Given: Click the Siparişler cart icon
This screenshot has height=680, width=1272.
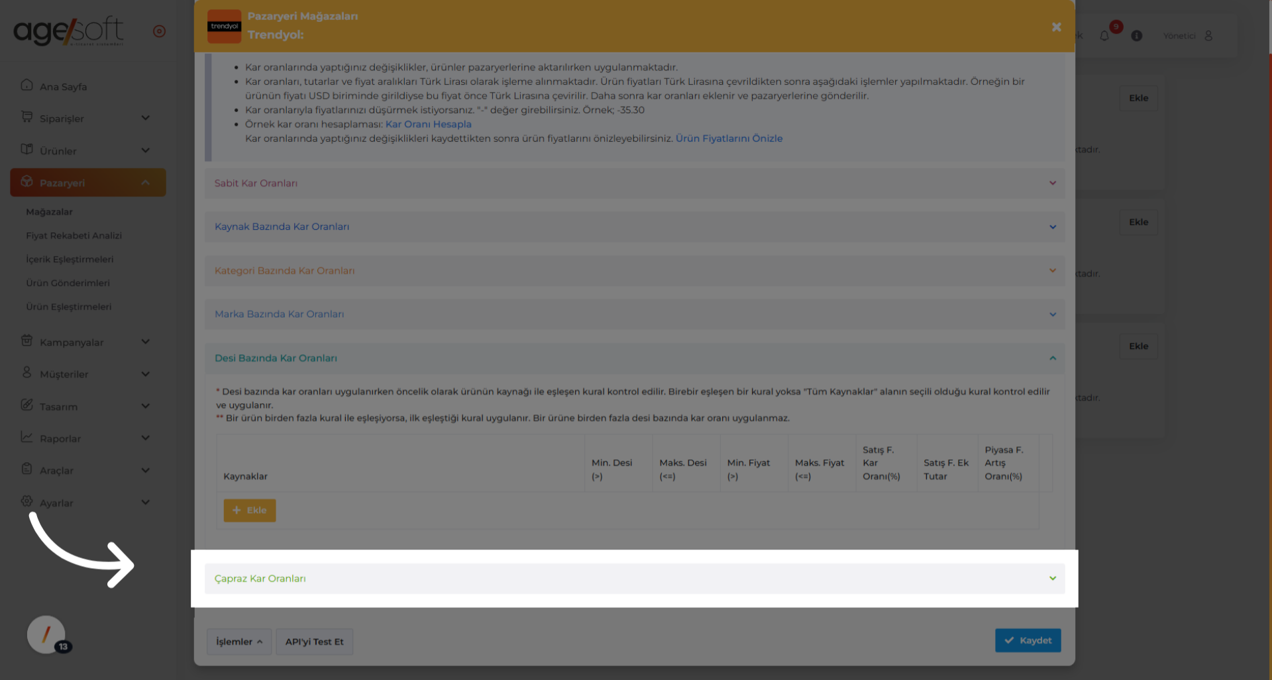Looking at the screenshot, I should tap(26, 117).
